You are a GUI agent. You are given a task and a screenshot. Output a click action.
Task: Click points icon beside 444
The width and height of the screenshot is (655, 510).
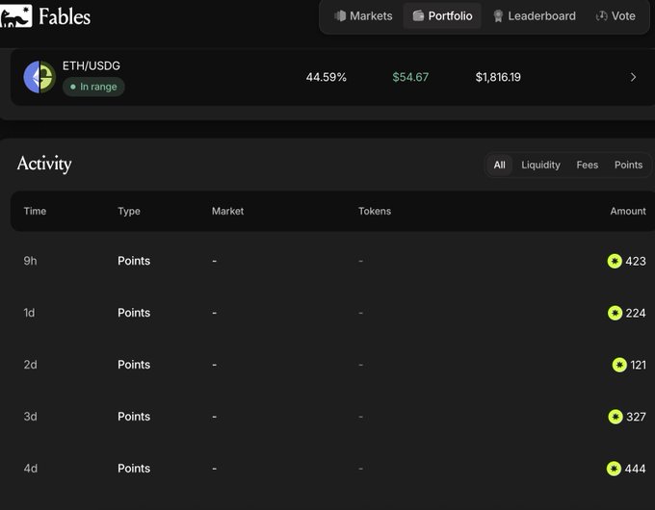click(614, 469)
